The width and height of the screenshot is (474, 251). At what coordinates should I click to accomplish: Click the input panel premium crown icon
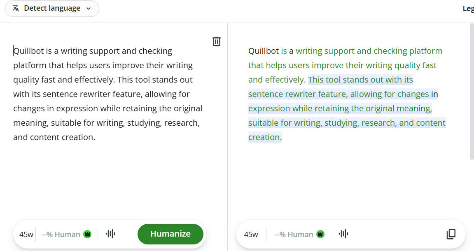pos(87,234)
